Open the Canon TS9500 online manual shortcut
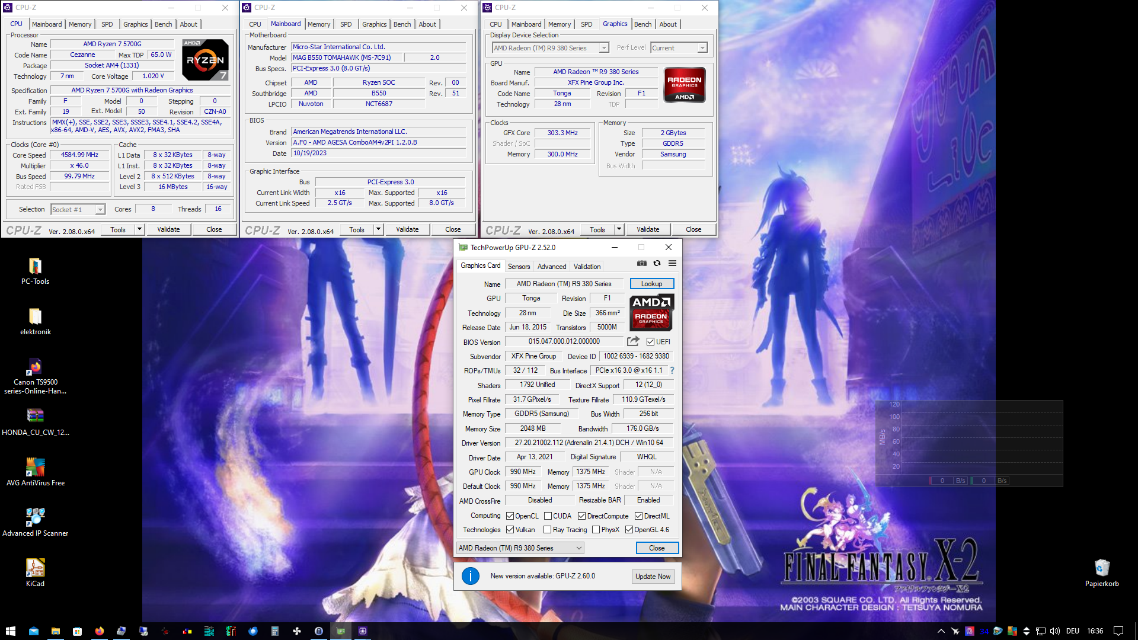Screen dimensions: 1138x640 tap(35, 376)
